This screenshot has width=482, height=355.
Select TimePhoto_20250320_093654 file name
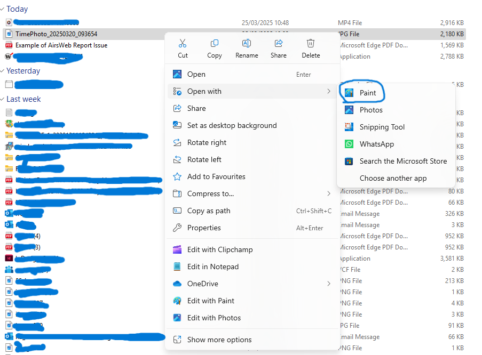(x=56, y=34)
